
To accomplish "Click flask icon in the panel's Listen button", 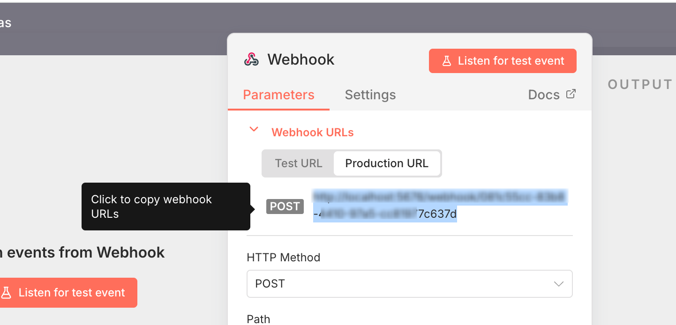I will pyautogui.click(x=446, y=61).
